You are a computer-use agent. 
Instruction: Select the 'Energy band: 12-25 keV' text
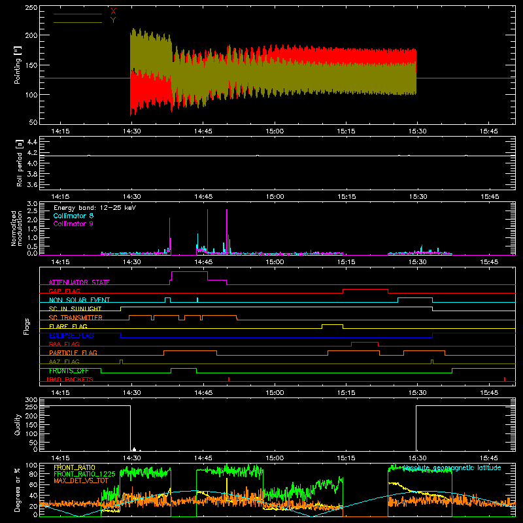click(x=95, y=208)
